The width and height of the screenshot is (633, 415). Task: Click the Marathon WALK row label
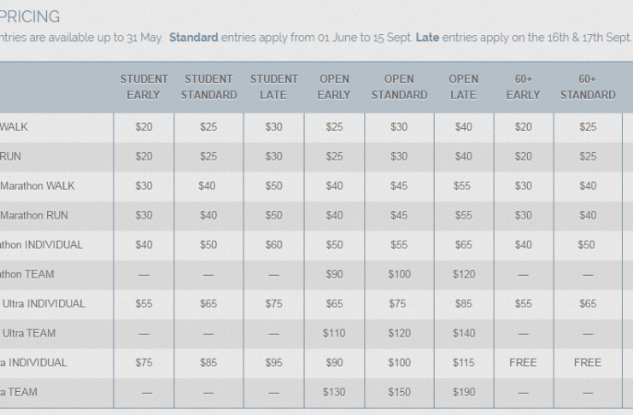38,185
